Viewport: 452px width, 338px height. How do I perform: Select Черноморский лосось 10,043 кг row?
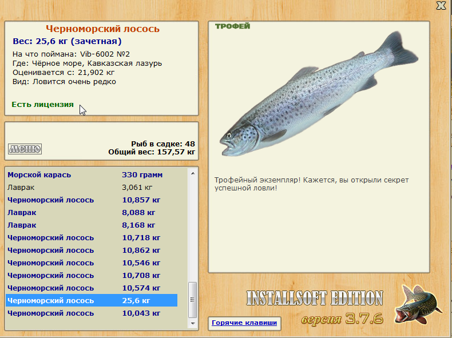(92, 313)
